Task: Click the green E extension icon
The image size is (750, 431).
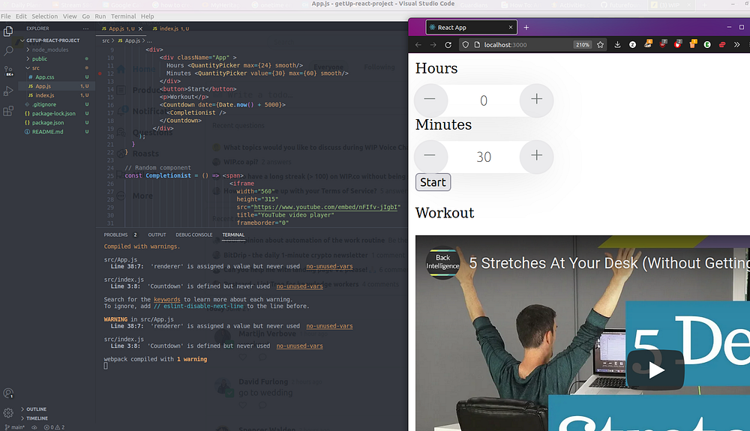Action: [x=707, y=45]
